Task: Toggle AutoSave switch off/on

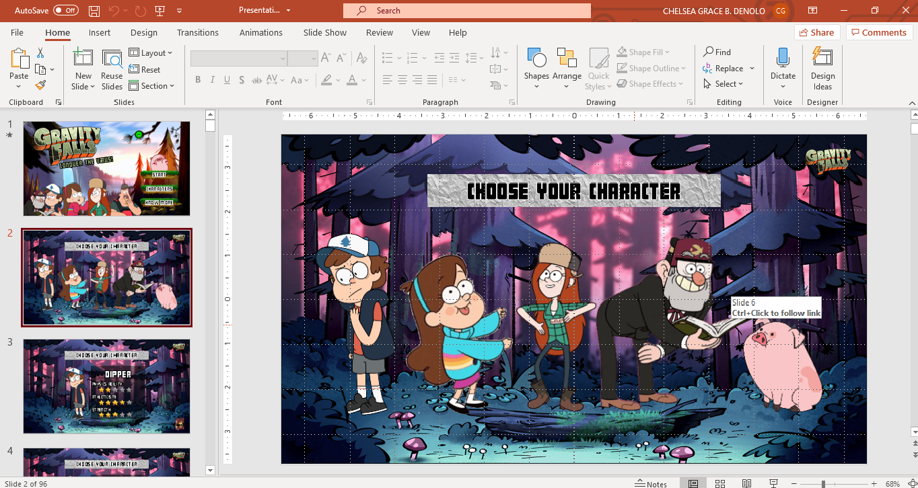Action: pos(66,11)
